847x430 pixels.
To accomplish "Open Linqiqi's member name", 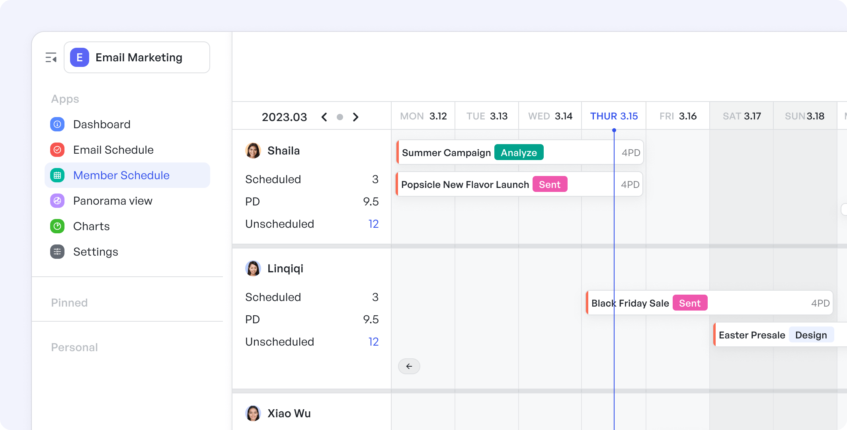I will coord(285,268).
